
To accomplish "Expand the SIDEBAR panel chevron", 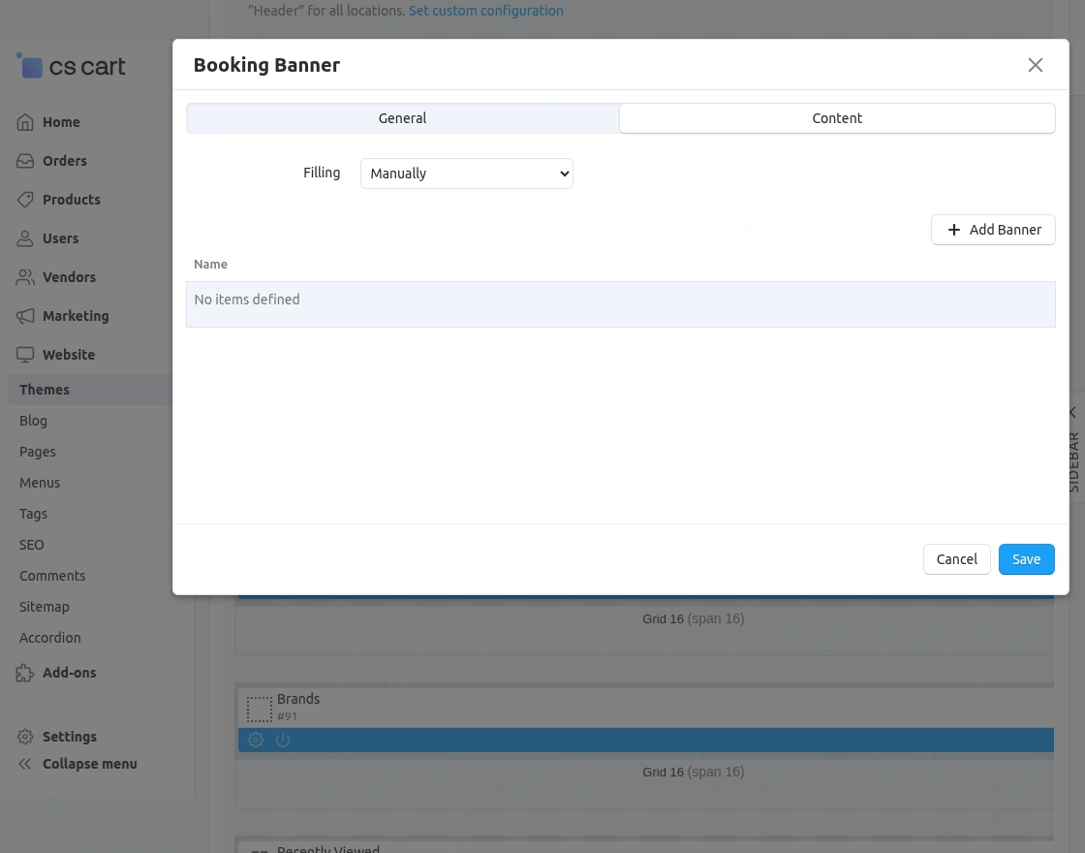I will (x=1072, y=412).
